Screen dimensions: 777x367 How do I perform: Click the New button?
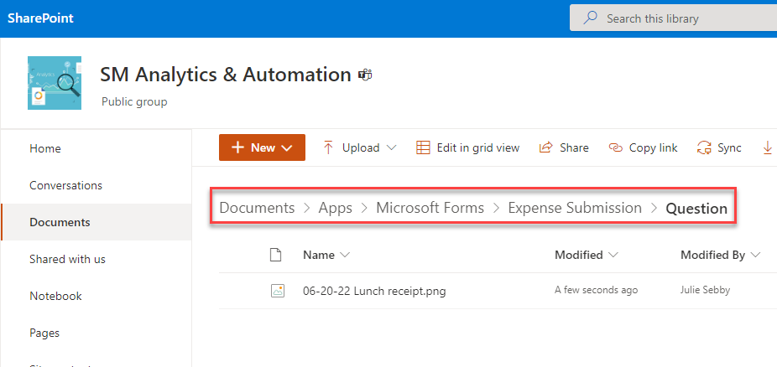[262, 147]
